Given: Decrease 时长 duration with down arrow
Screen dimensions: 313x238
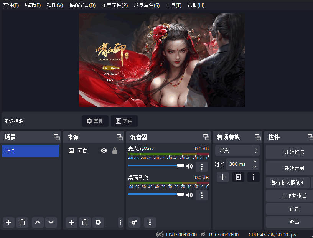Looking at the screenshot, I should click(255, 167).
